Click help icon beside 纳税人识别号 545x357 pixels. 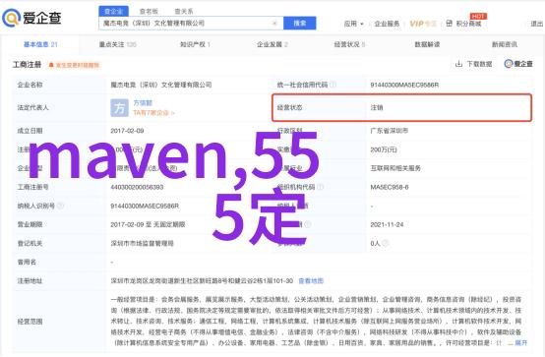click(60, 206)
